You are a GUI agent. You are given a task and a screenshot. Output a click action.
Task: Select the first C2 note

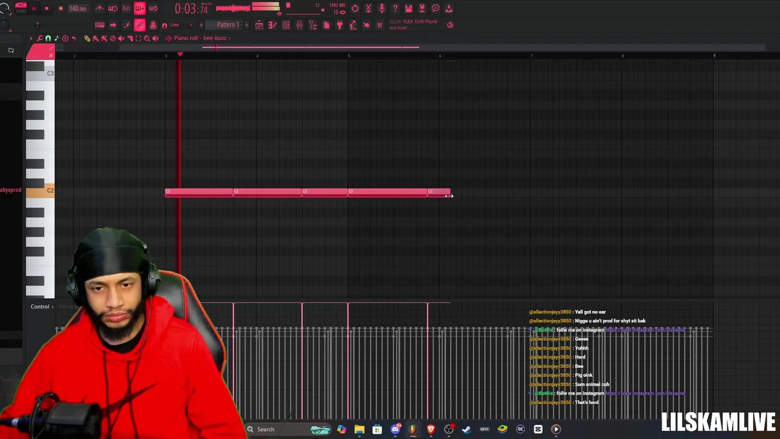(199, 193)
